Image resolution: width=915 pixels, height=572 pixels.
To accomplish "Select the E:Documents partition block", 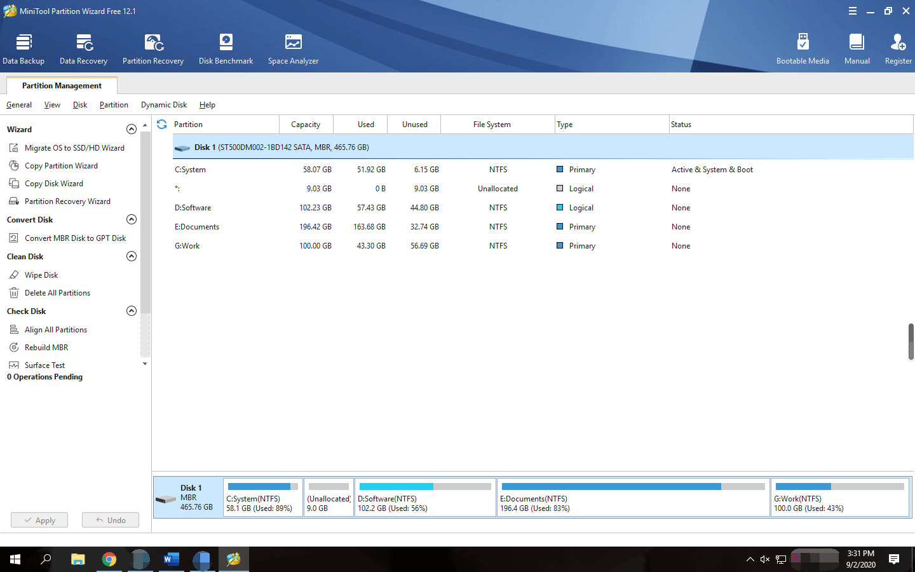I will pyautogui.click(x=632, y=497).
